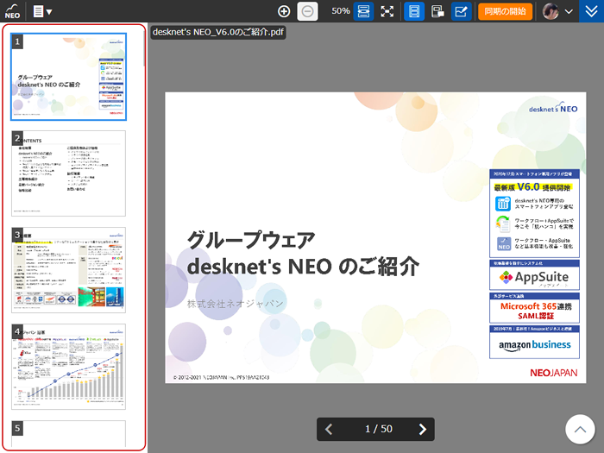The width and height of the screenshot is (604, 453).
Task: Zoom in with the plus icon
Action: click(x=284, y=11)
